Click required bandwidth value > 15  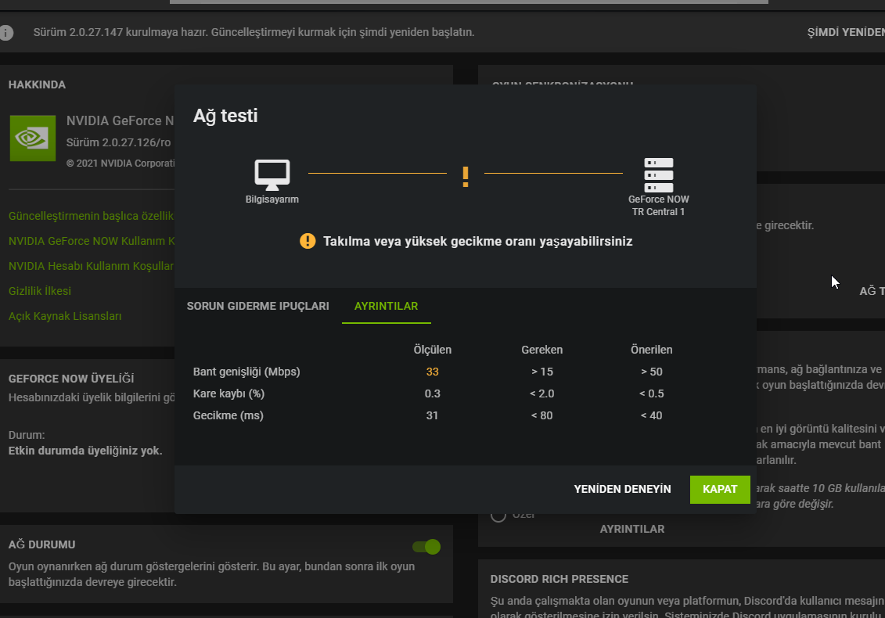click(x=541, y=372)
